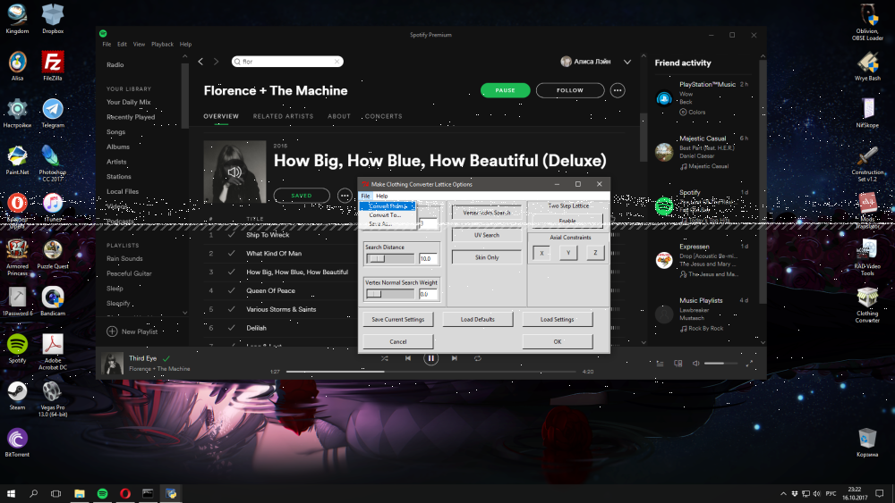The image size is (895, 503).
Task: Open Spotify Playback menu
Action: pos(162,44)
